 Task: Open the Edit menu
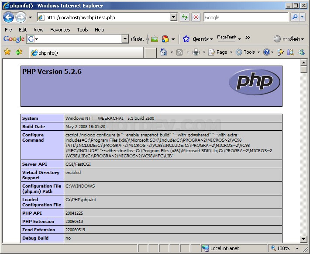coord(23,30)
